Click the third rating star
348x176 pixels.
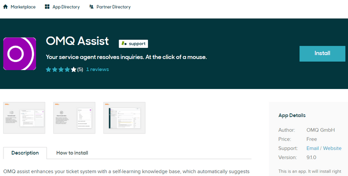tap(61, 70)
